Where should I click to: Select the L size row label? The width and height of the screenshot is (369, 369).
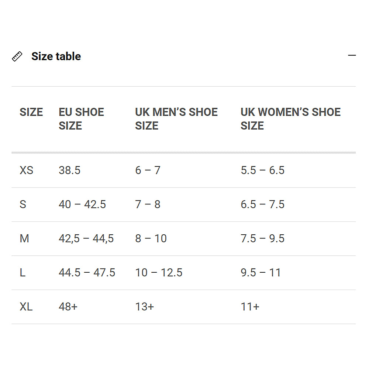[23, 273]
